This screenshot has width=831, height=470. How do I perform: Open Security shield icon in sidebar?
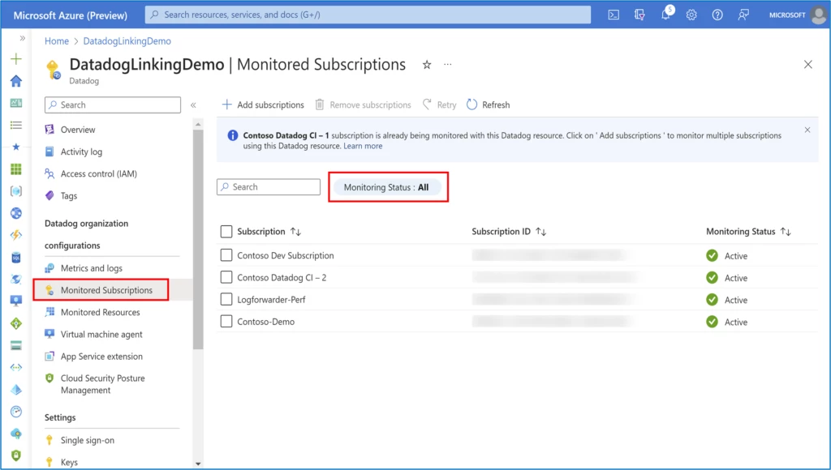(16, 455)
